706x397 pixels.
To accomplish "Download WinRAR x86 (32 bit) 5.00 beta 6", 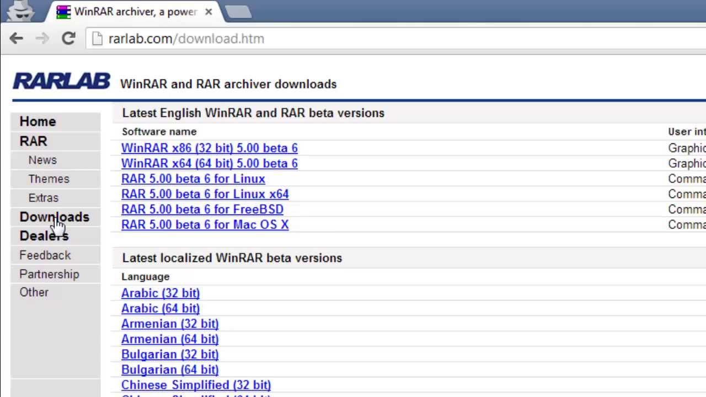I will pyautogui.click(x=209, y=148).
